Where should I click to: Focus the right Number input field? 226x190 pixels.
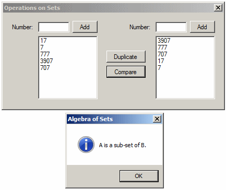tap(171, 27)
